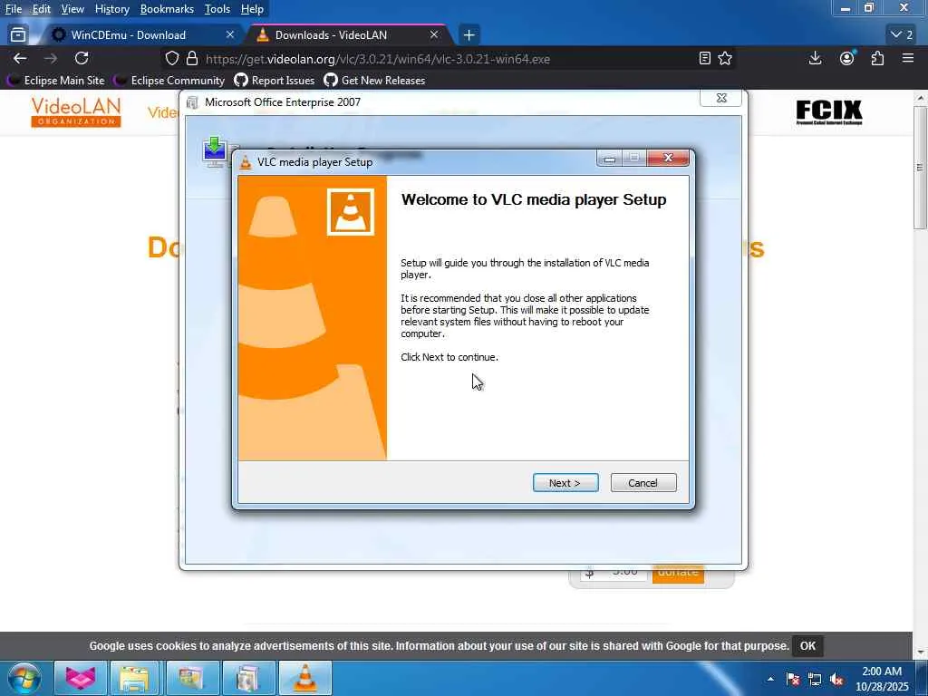Open the system clock showing 2:00 AM

pos(882,679)
